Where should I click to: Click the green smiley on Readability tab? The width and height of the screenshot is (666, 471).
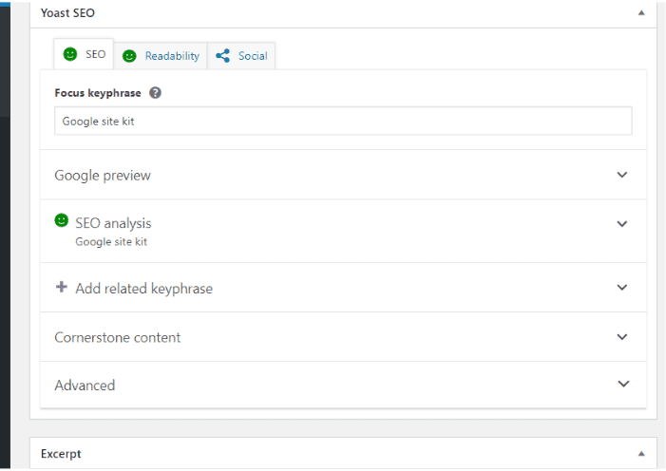coord(129,56)
